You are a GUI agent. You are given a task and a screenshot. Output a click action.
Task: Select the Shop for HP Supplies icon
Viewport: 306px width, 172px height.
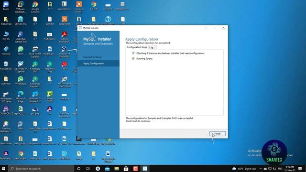click(x=35, y=52)
